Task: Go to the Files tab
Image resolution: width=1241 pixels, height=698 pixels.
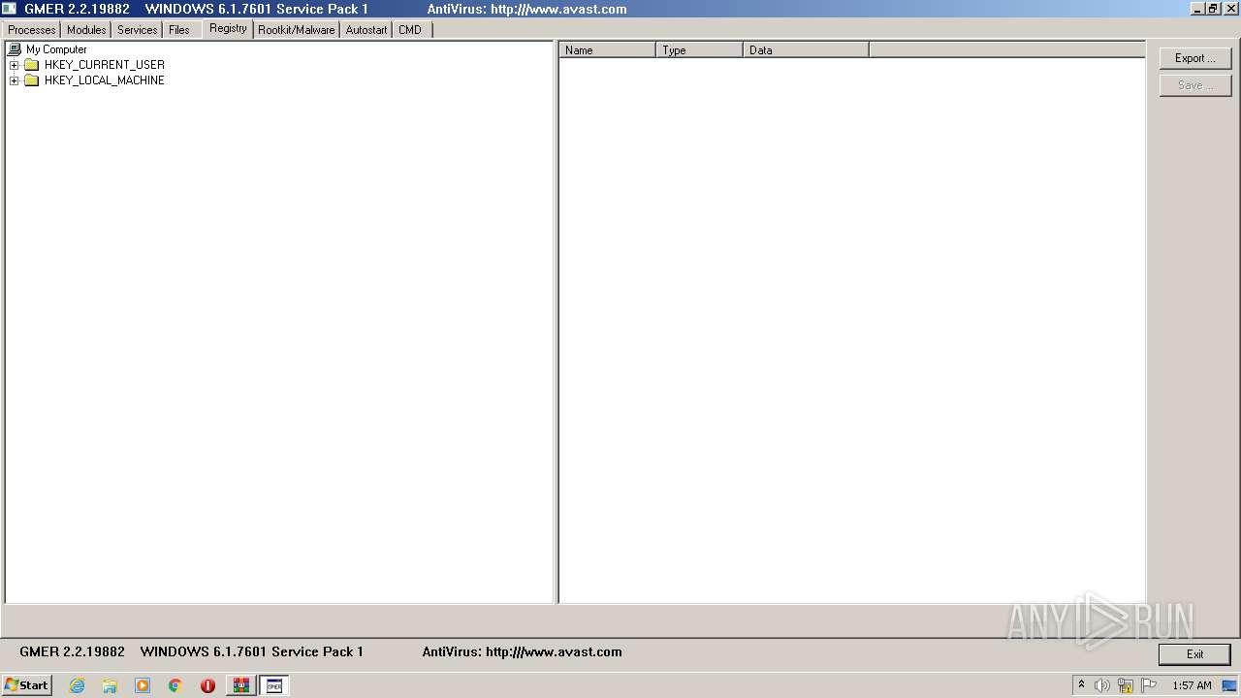Action: click(179, 30)
